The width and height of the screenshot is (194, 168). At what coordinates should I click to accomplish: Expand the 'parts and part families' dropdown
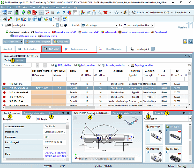153,25
